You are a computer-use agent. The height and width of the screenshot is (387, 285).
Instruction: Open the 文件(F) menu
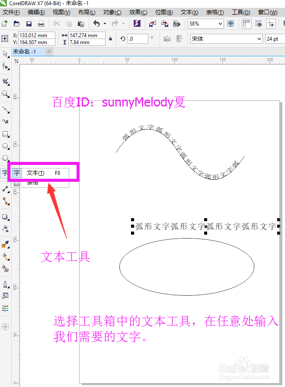coord(11,13)
